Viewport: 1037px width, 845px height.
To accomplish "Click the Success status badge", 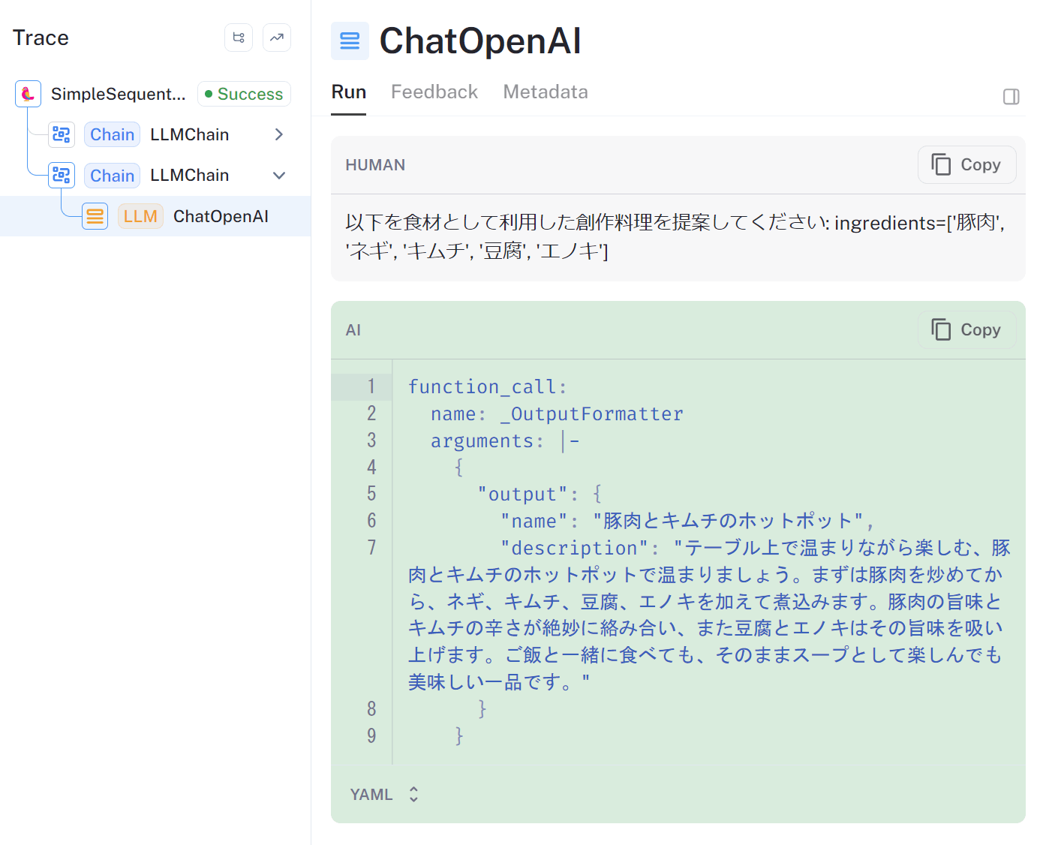I will coord(244,94).
